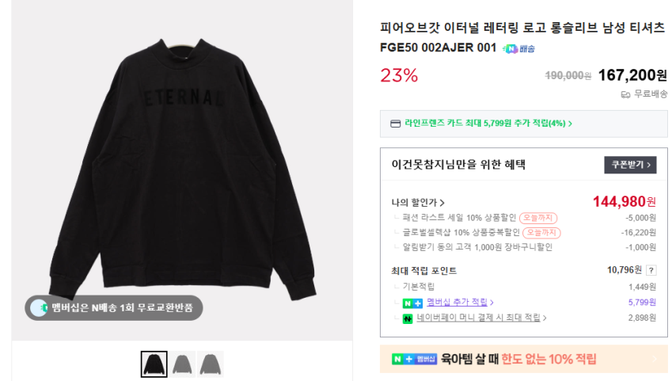Click the card icon beside 라인프렌즈 카드
672x381 pixels.
(395, 124)
